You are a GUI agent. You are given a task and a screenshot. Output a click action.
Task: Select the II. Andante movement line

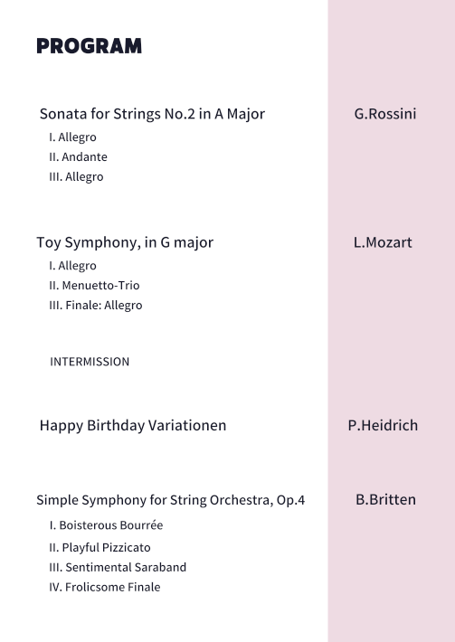78,156
